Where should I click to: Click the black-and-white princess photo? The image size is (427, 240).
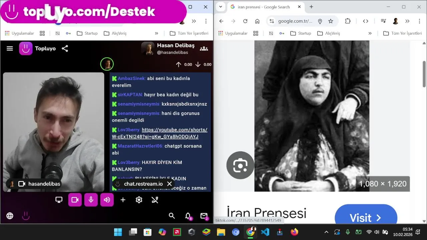(312, 116)
